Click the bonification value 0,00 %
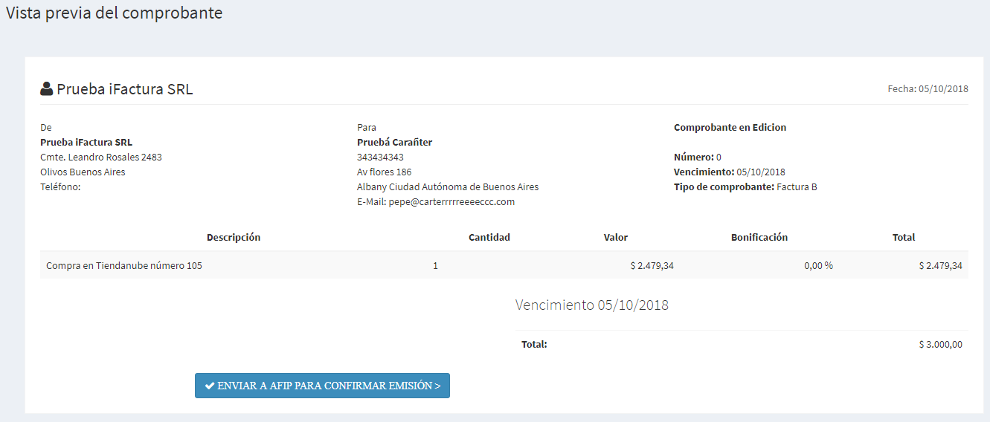The height and width of the screenshot is (422, 990). [818, 266]
